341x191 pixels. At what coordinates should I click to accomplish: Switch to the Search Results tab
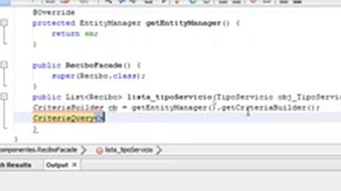pos(15,165)
